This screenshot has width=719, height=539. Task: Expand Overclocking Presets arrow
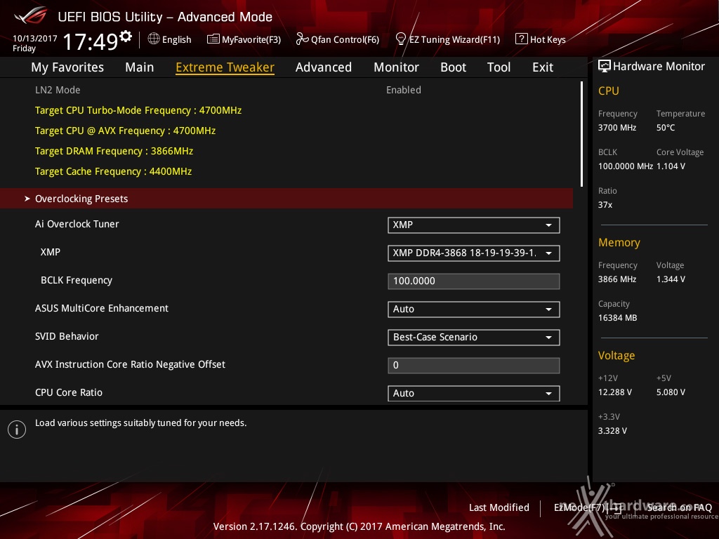[27, 199]
